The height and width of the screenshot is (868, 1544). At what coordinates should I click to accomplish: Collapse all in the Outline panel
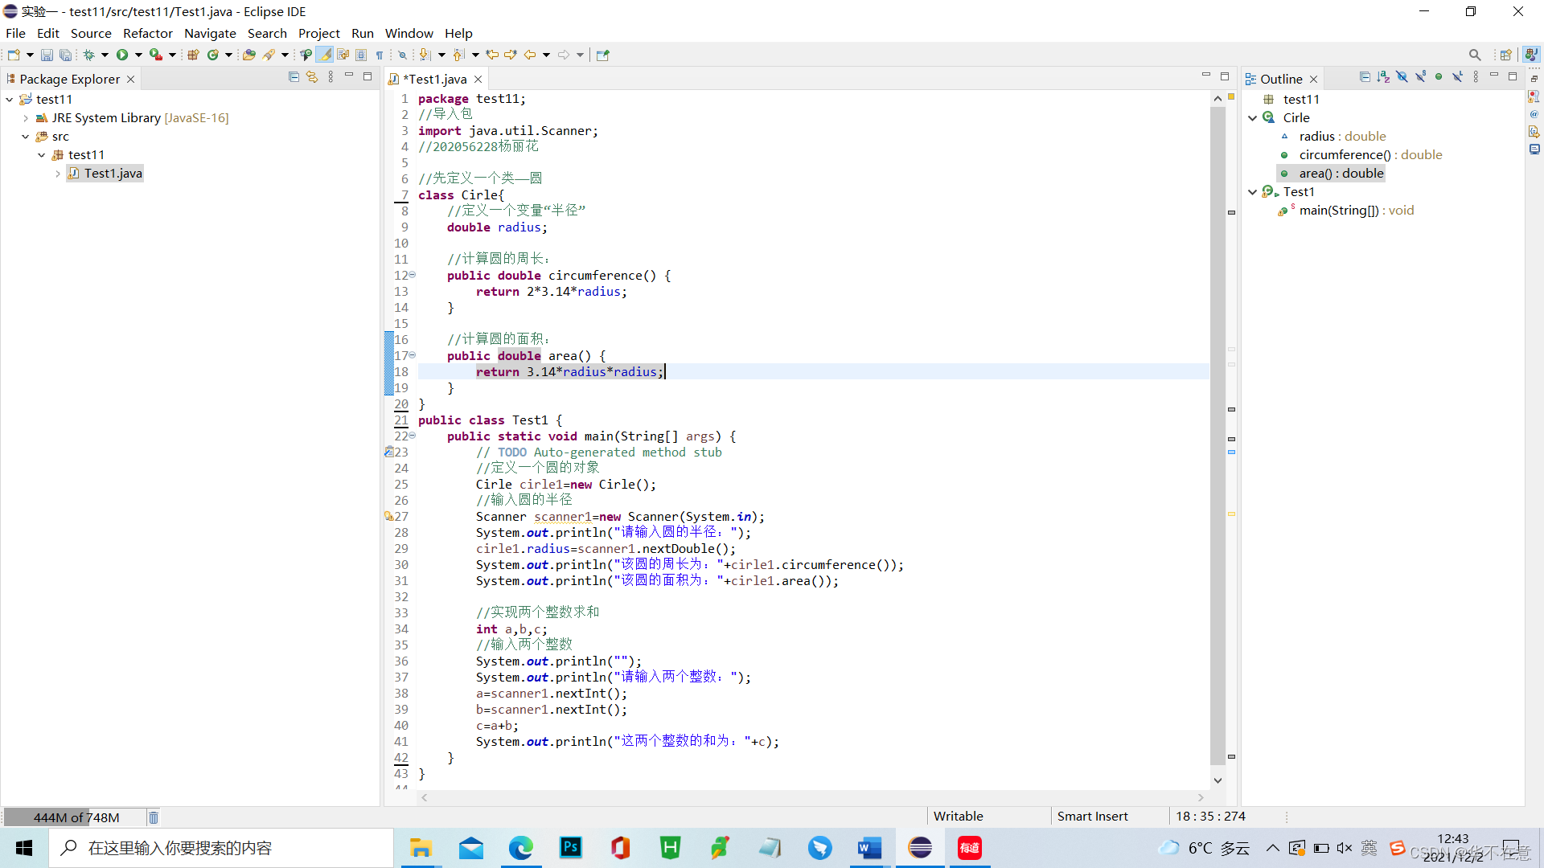pos(1365,77)
